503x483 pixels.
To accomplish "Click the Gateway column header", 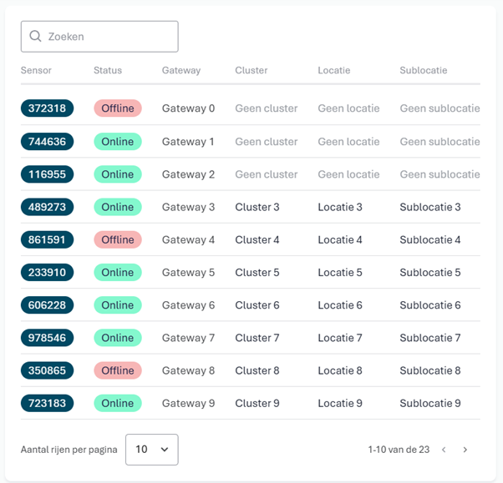I will coord(181,70).
